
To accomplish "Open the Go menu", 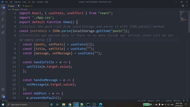I will [x=29, y=2].
